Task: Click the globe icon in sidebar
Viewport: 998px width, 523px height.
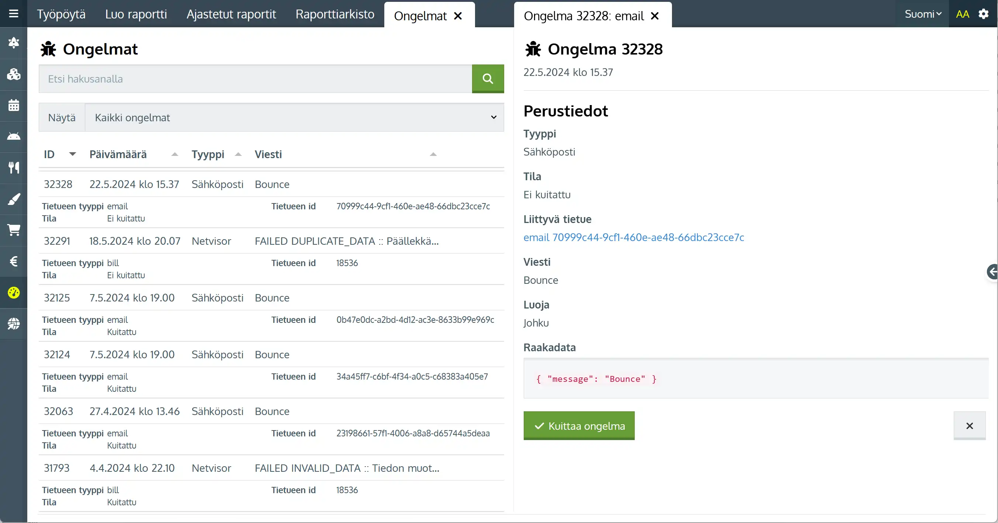Action: coord(14,324)
